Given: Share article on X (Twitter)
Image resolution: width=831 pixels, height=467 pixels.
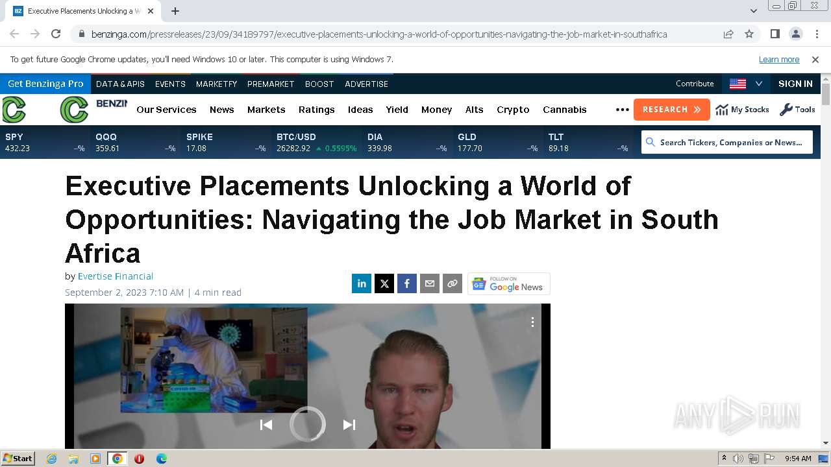Looking at the screenshot, I should [x=384, y=283].
